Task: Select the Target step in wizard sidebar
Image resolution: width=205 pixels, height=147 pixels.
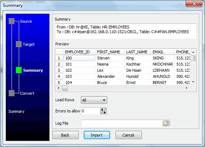Action: pyautogui.click(x=25, y=44)
